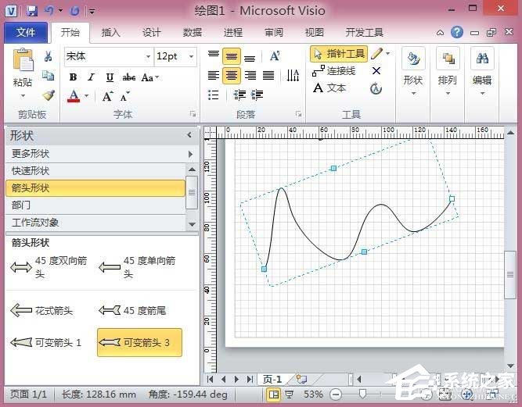The image size is (522, 407).
Task: Open the Arrange dropdown
Action: point(448,72)
